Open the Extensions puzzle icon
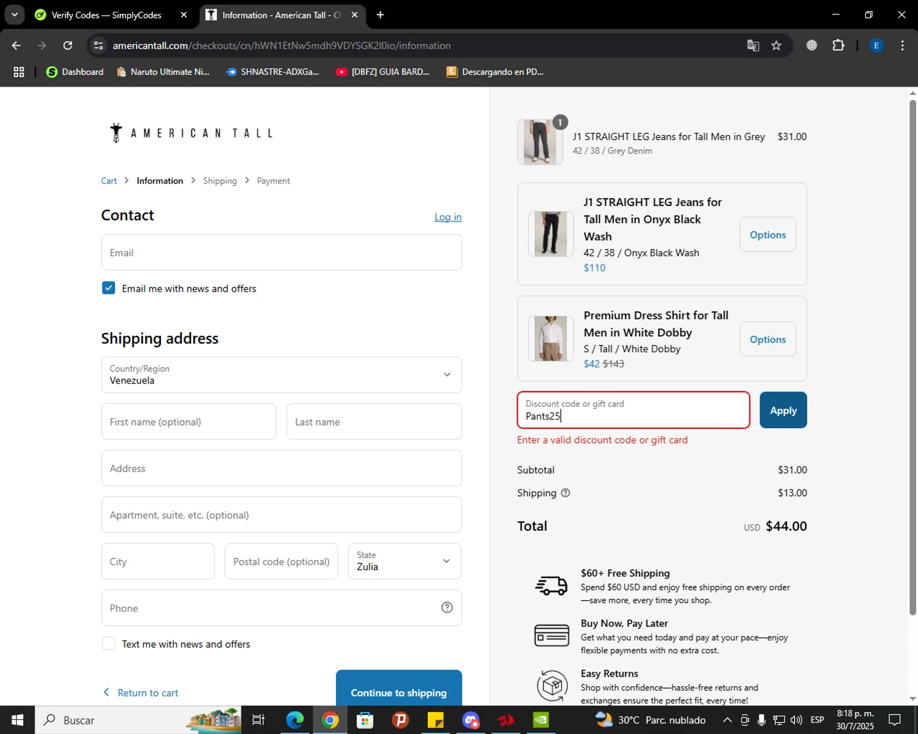This screenshot has width=918, height=734. 838,45
